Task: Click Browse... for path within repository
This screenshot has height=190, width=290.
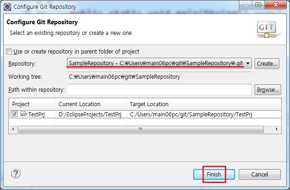Action: pos(268,90)
